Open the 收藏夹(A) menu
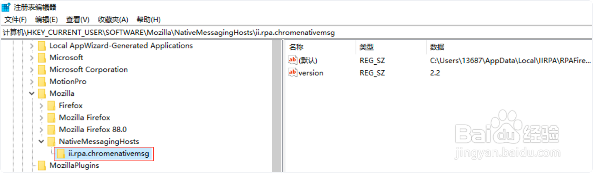 pyautogui.click(x=113, y=19)
